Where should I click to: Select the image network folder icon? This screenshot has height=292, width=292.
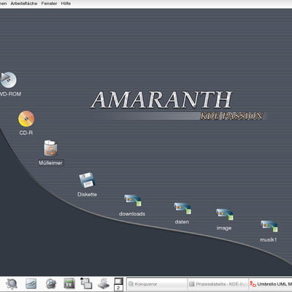click(x=225, y=215)
